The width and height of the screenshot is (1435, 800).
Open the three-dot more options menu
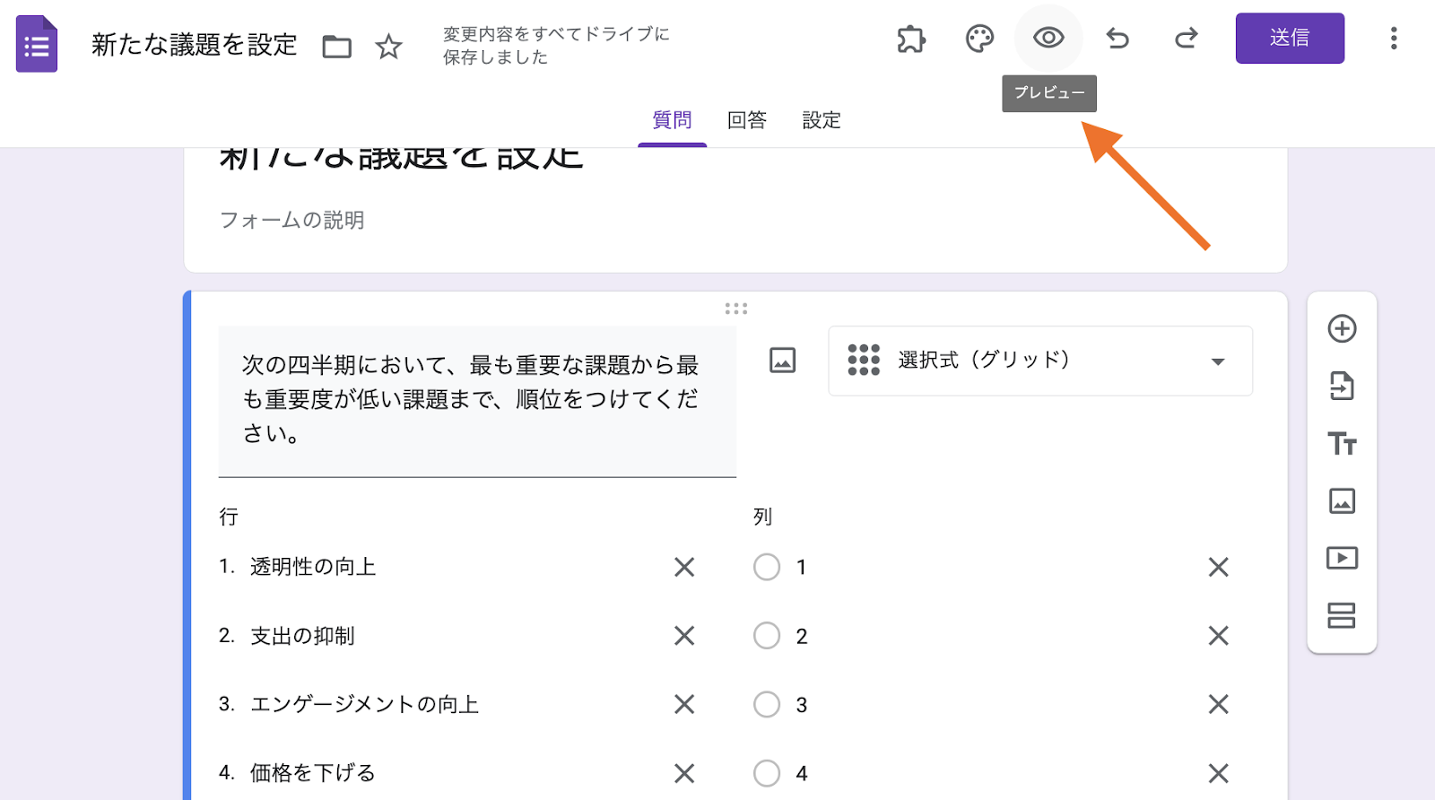[x=1393, y=38]
